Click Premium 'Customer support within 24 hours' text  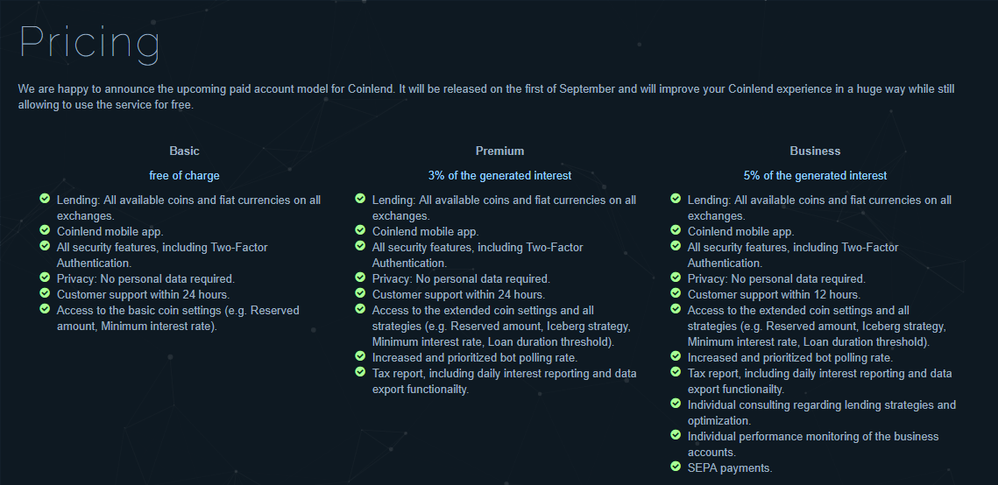(x=459, y=294)
